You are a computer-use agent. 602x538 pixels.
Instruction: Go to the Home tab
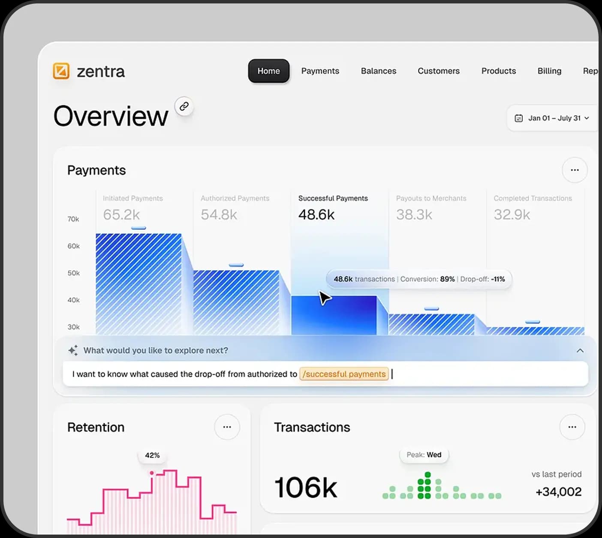[269, 71]
